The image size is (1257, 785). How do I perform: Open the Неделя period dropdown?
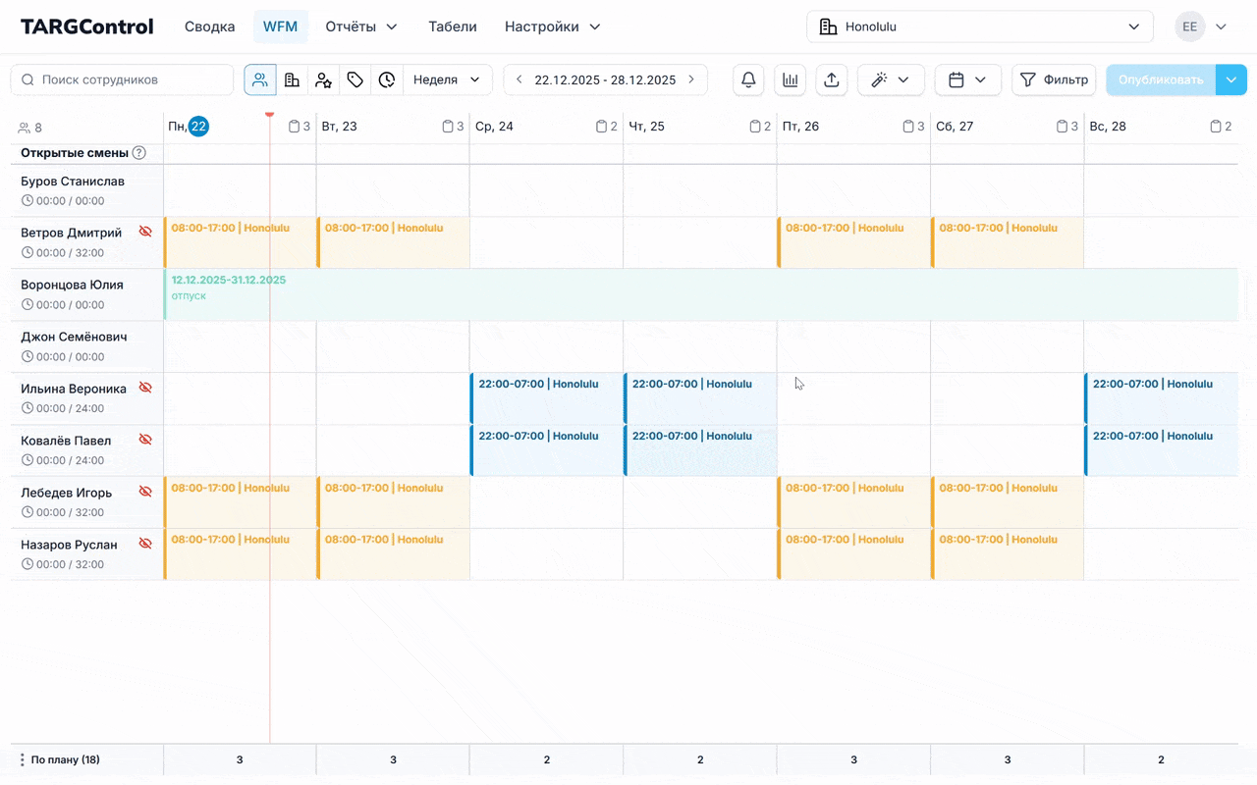[x=447, y=79]
